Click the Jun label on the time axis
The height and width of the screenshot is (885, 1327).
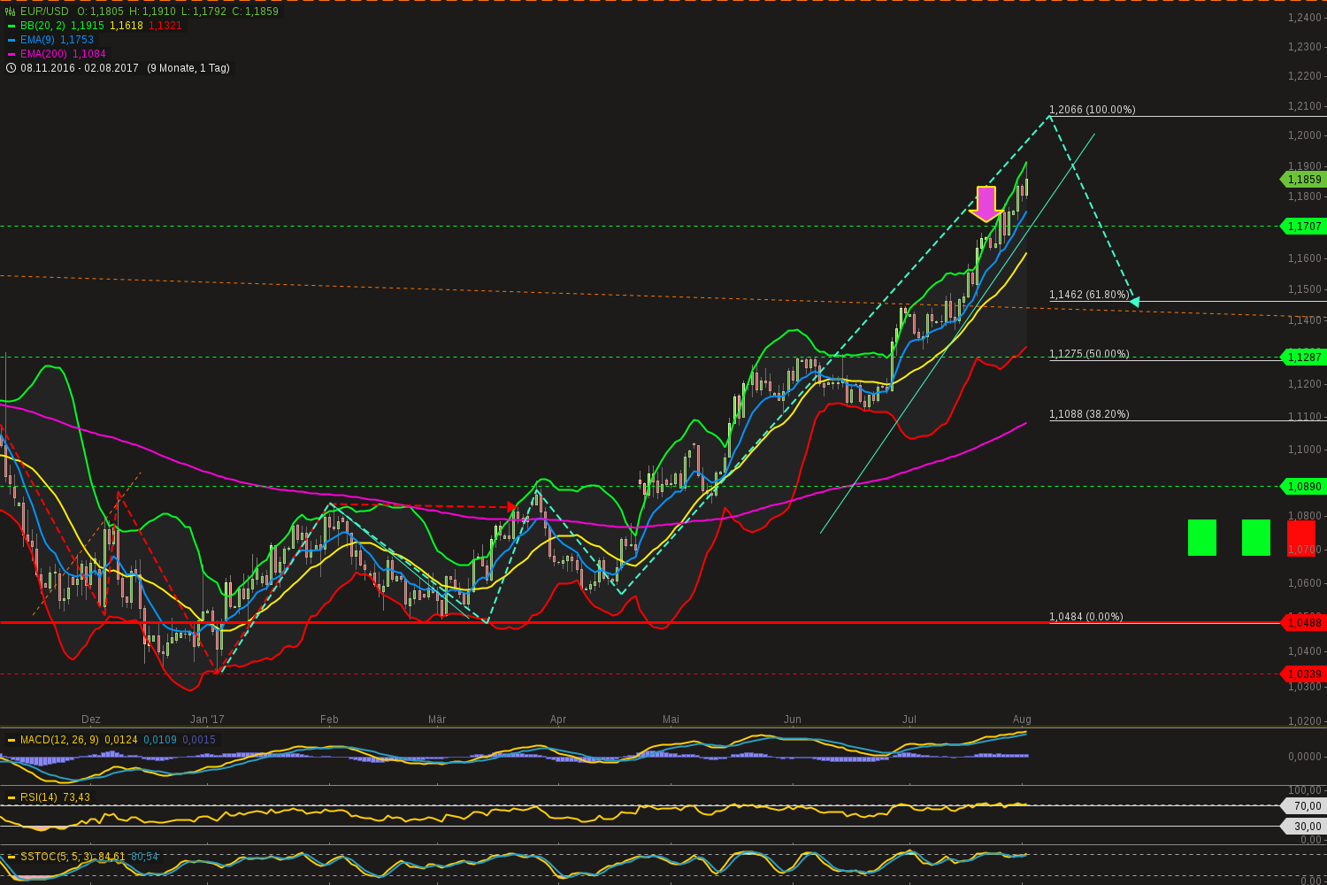pyautogui.click(x=792, y=720)
